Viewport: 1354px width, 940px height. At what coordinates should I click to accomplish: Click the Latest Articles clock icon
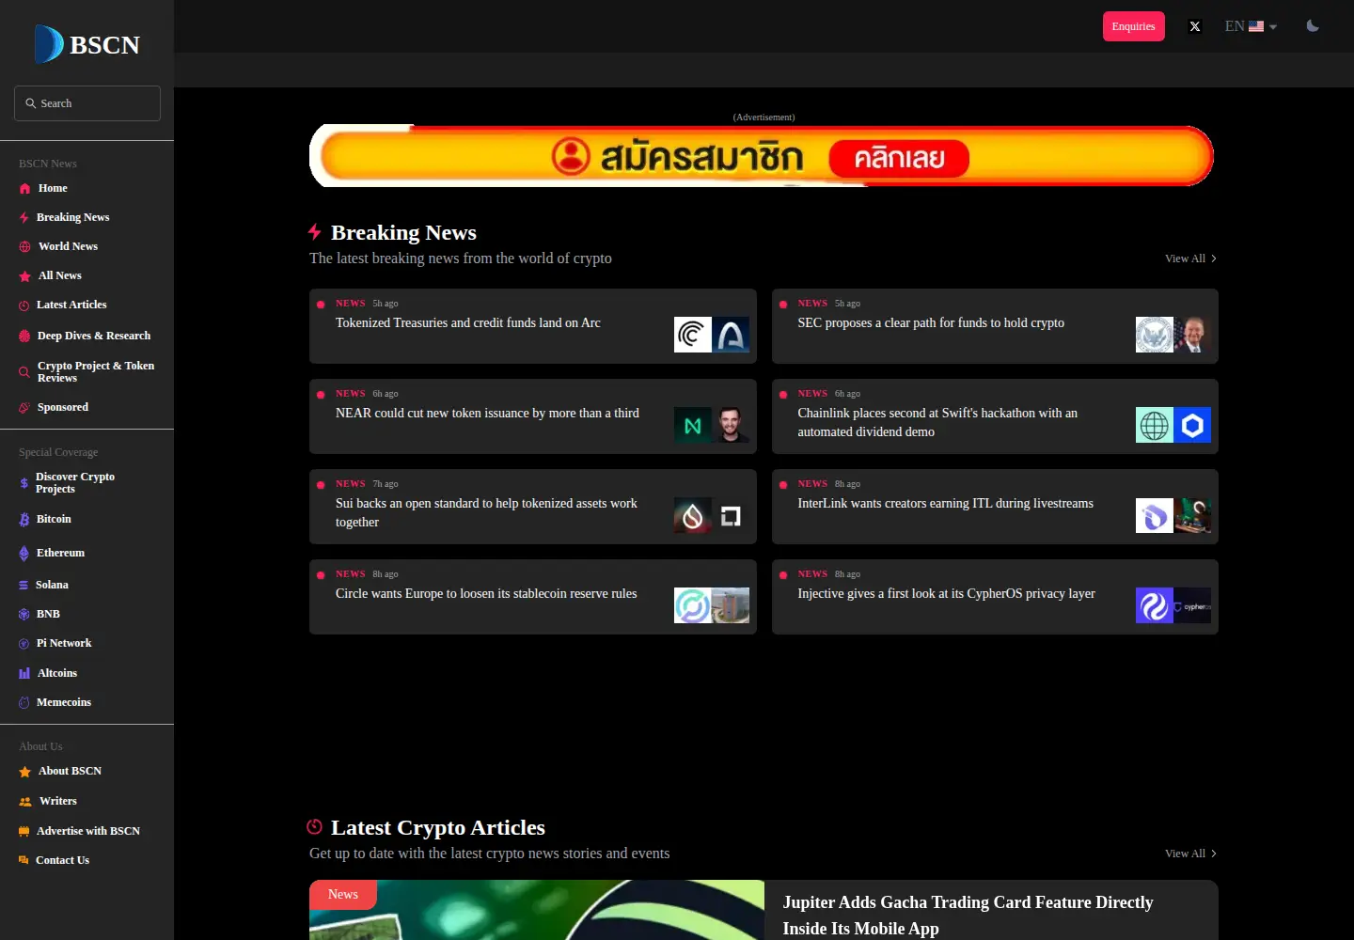[x=24, y=305]
